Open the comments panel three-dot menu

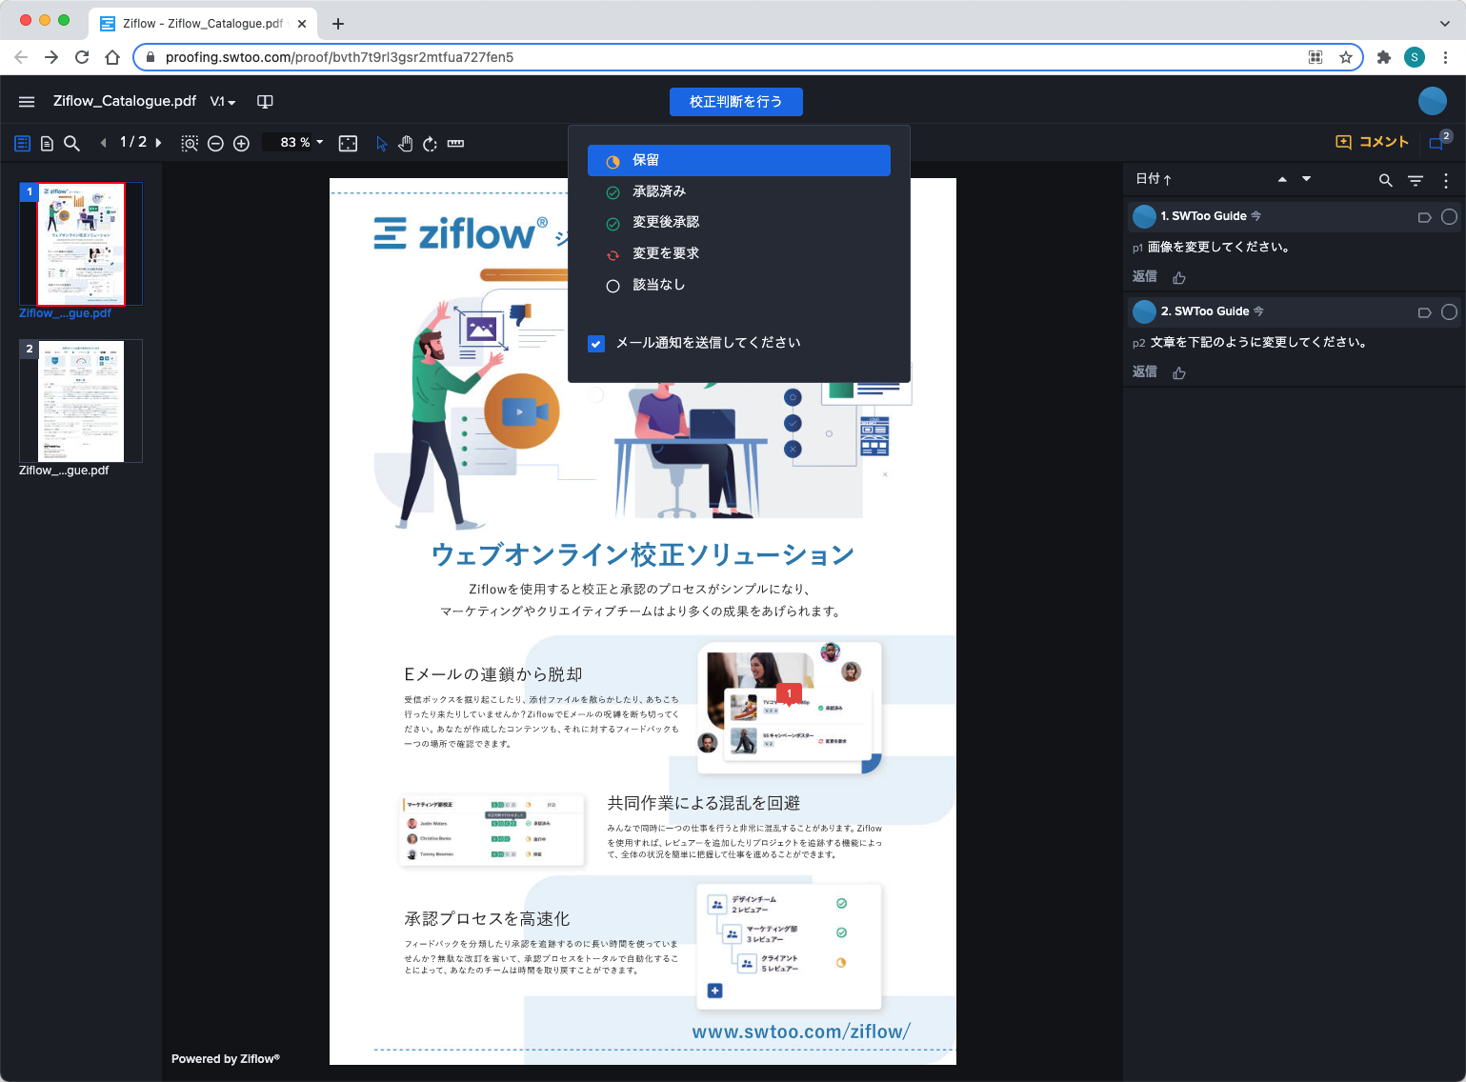point(1446,180)
